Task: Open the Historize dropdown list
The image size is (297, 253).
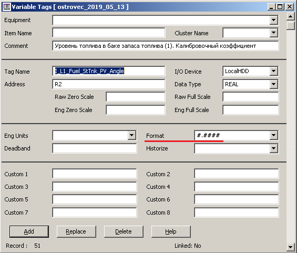Action: pos(273,148)
